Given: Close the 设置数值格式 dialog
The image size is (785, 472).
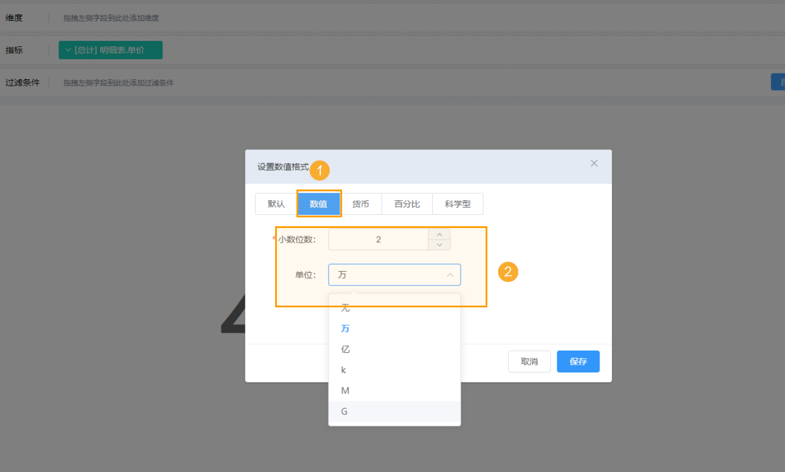Looking at the screenshot, I should (593, 163).
